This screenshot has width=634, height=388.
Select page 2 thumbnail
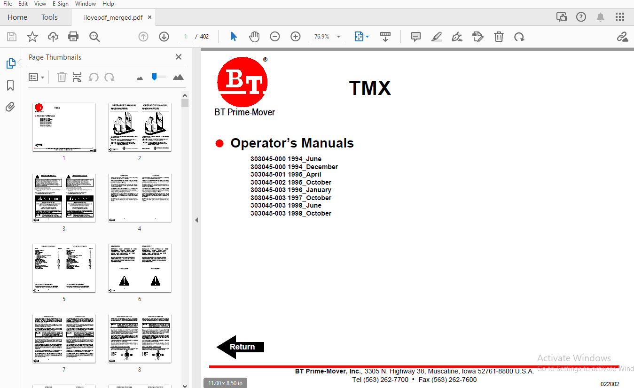point(140,127)
